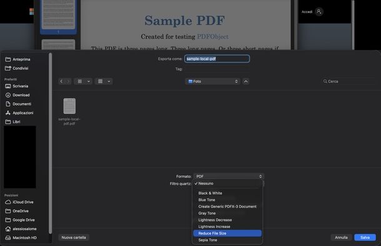
Task: Choose Reduce File Size filter
Action: click(x=227, y=234)
